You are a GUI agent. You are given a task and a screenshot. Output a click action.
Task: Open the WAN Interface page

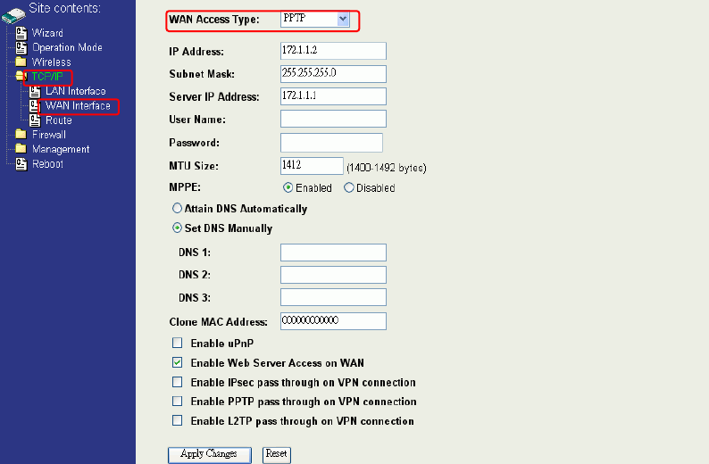[79, 105]
